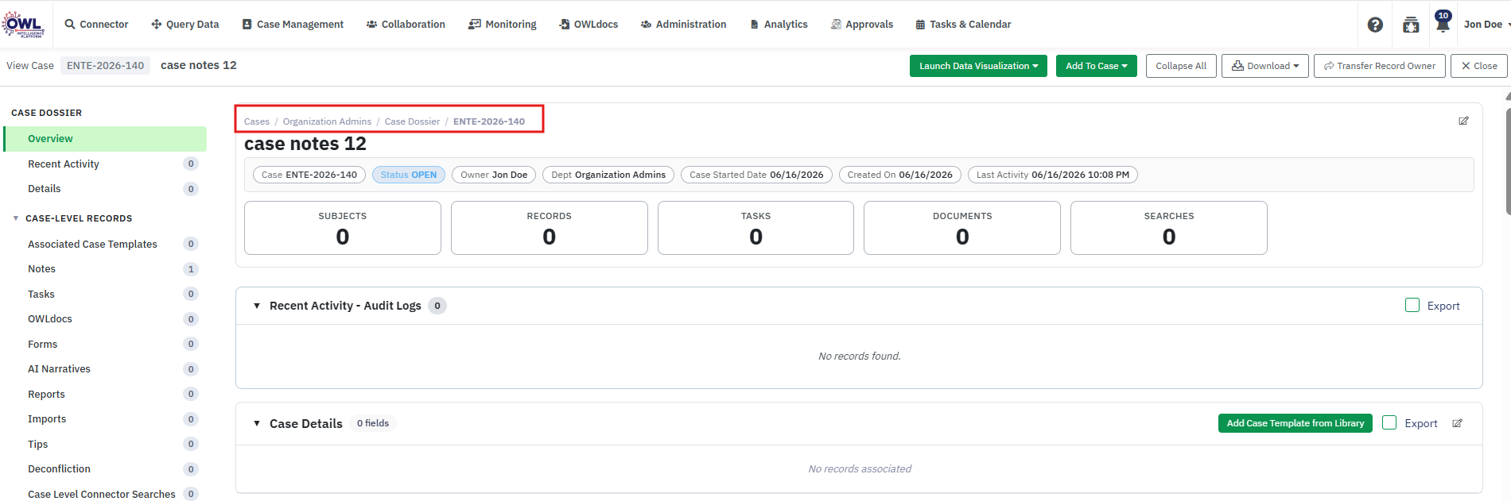Click the Case Started Date chip

(756, 175)
